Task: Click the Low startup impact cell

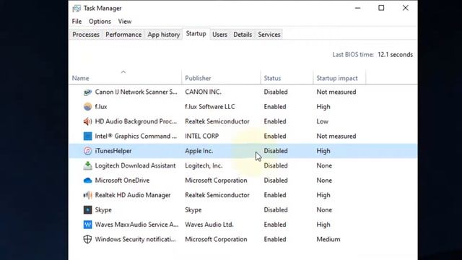Action: point(323,121)
